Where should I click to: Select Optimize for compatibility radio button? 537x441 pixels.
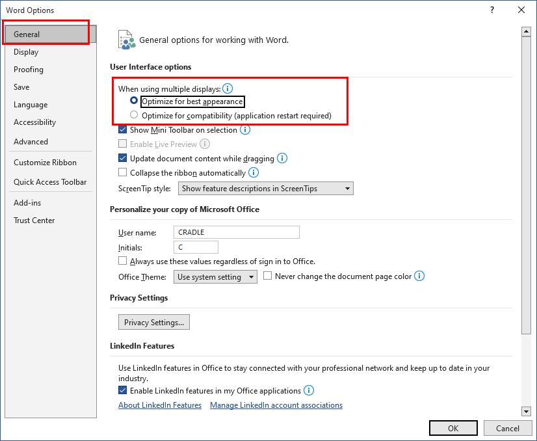tap(134, 114)
